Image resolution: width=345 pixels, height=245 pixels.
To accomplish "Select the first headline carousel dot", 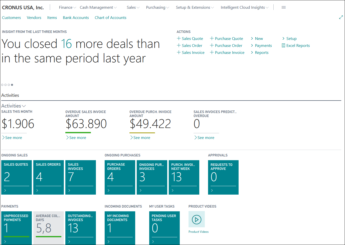I will tap(2, 85).
